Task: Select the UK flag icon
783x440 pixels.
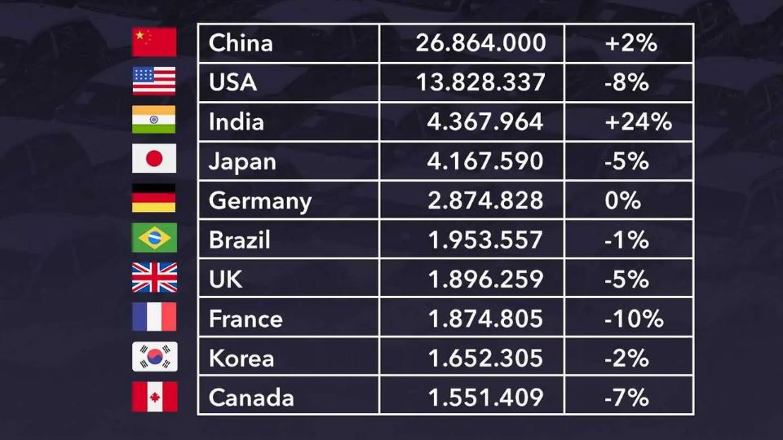Action: tap(154, 278)
